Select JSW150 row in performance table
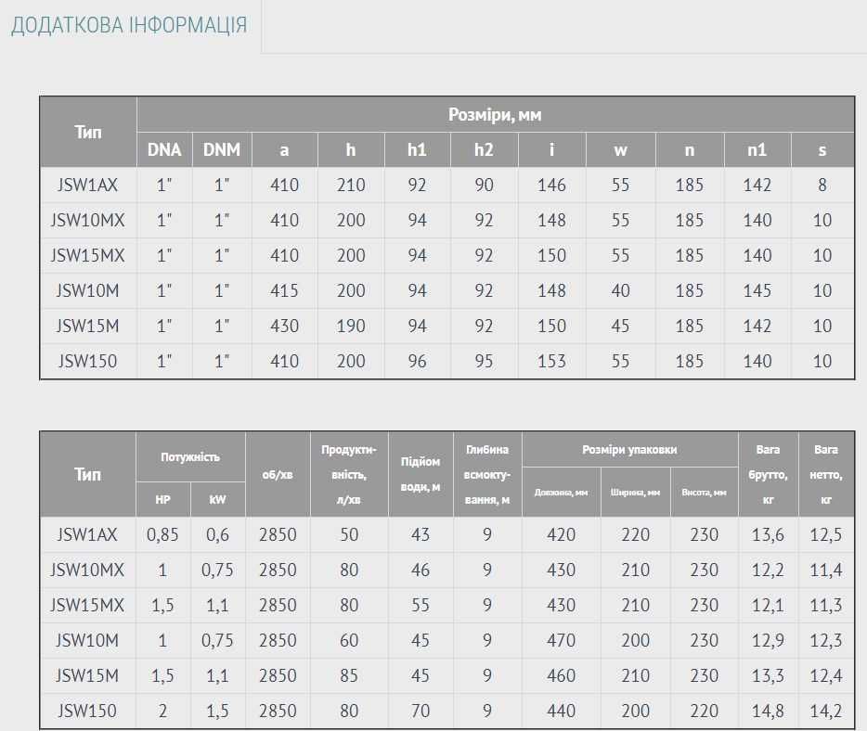The image size is (867, 731). [447, 711]
